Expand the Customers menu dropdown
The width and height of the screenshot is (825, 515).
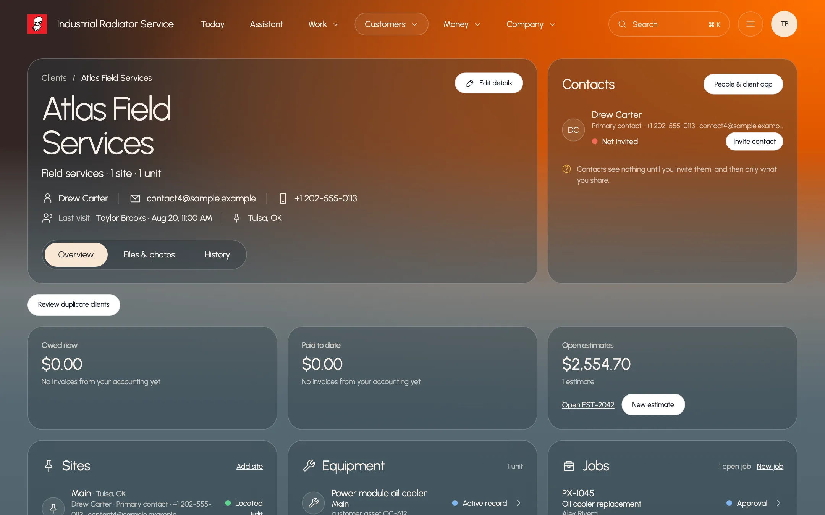coord(391,24)
